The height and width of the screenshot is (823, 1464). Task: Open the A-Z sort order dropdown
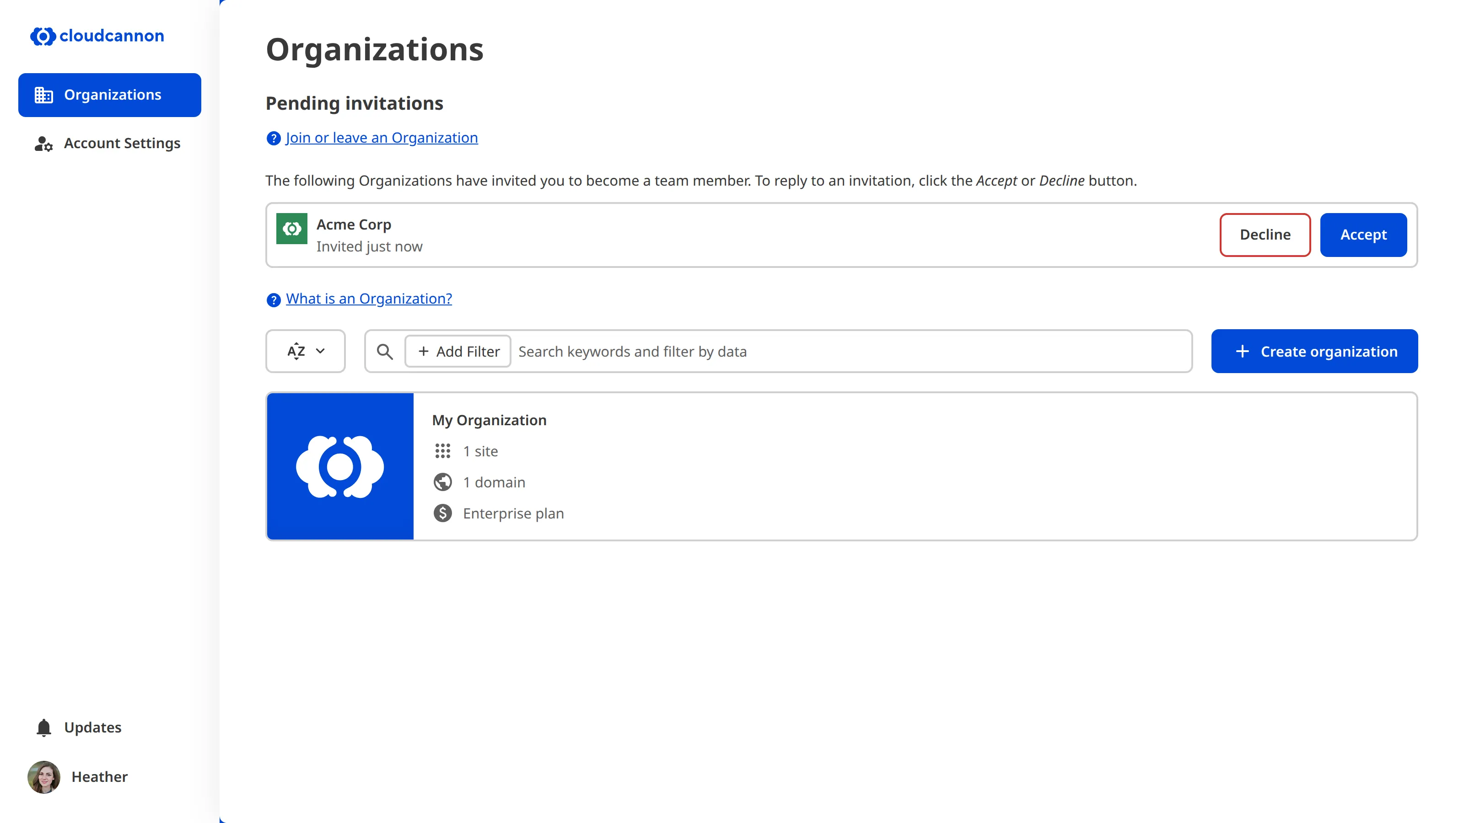[x=305, y=351]
